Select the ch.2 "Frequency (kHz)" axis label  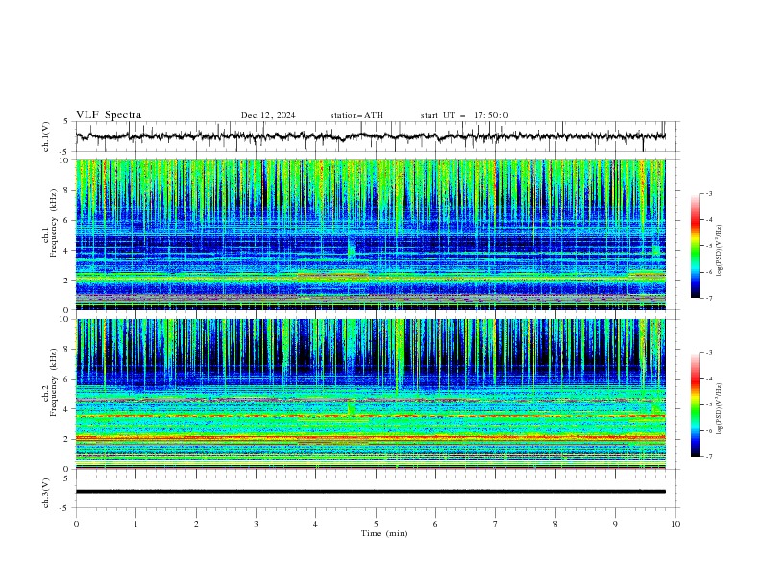tap(54, 382)
